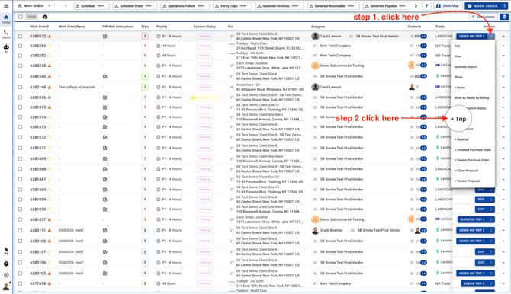This screenshot has width=511, height=294.
Task: Toggle the select-all checkbox above the table
Action: (21, 17)
